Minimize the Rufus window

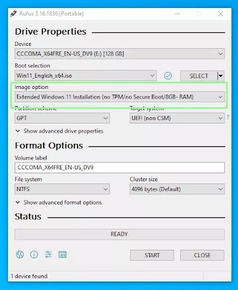177,14
